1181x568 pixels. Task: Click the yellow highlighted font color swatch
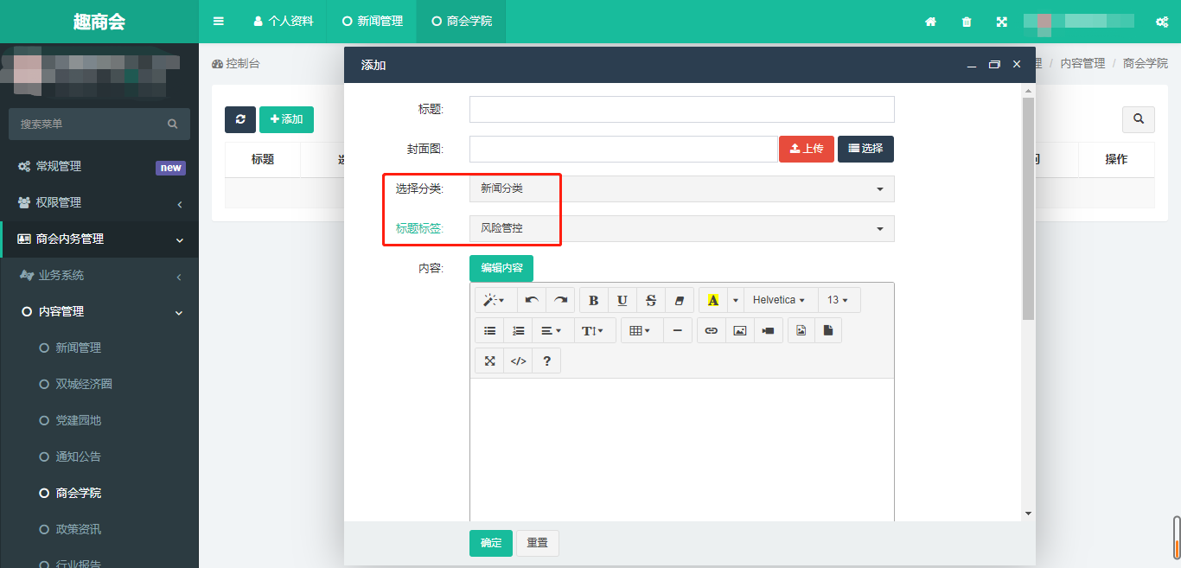click(712, 300)
